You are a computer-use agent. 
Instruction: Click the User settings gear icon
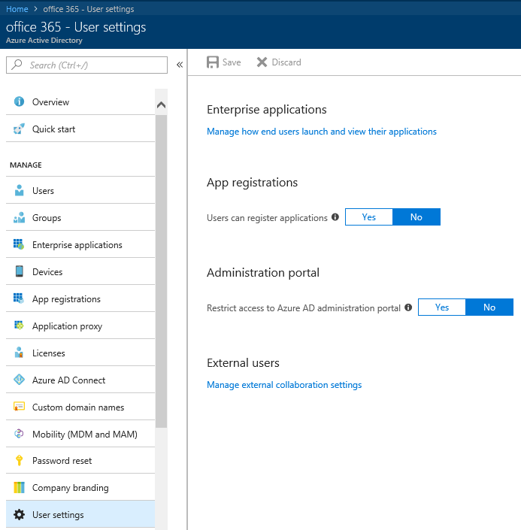19,514
